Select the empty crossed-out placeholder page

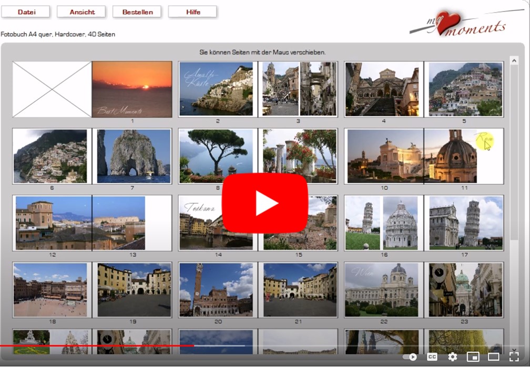click(x=52, y=89)
